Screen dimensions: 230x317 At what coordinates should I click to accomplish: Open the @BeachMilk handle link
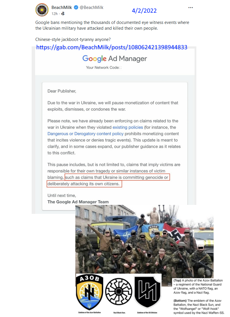click(x=91, y=7)
